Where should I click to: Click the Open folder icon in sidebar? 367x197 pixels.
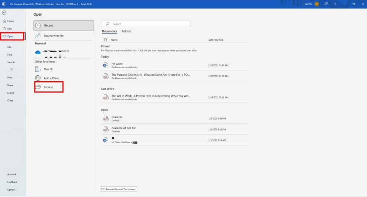click(4, 36)
